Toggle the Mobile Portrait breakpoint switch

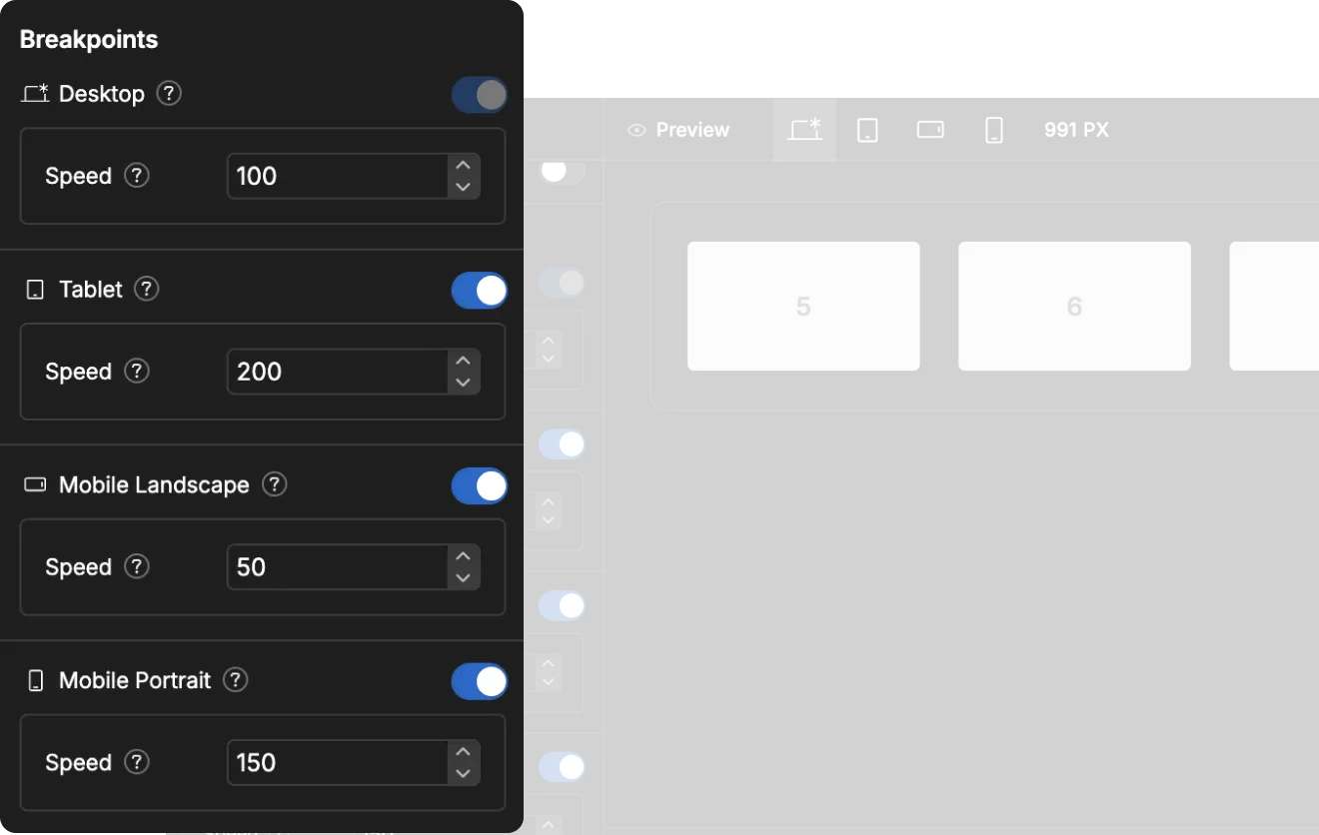tap(479, 682)
